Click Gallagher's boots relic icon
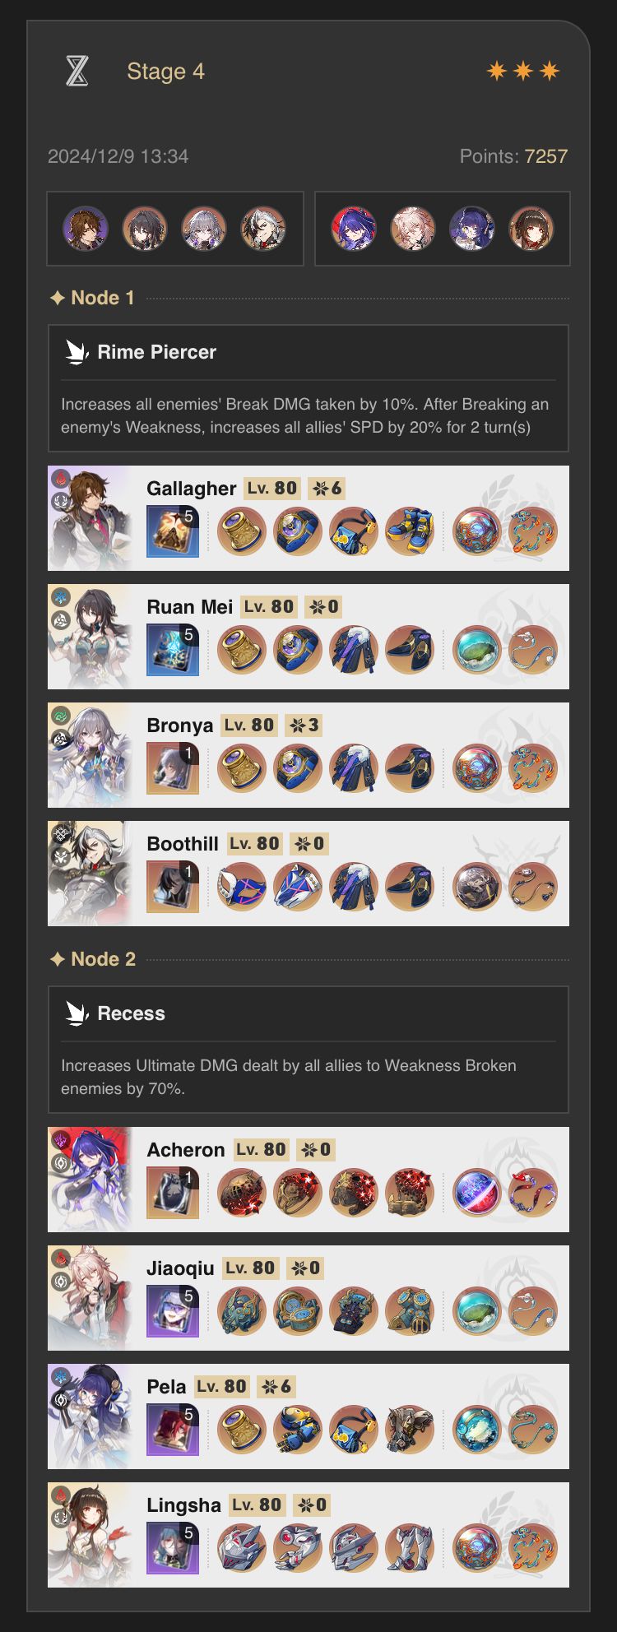617x1632 pixels. (410, 531)
